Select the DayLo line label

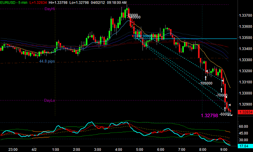click(x=49, y=101)
